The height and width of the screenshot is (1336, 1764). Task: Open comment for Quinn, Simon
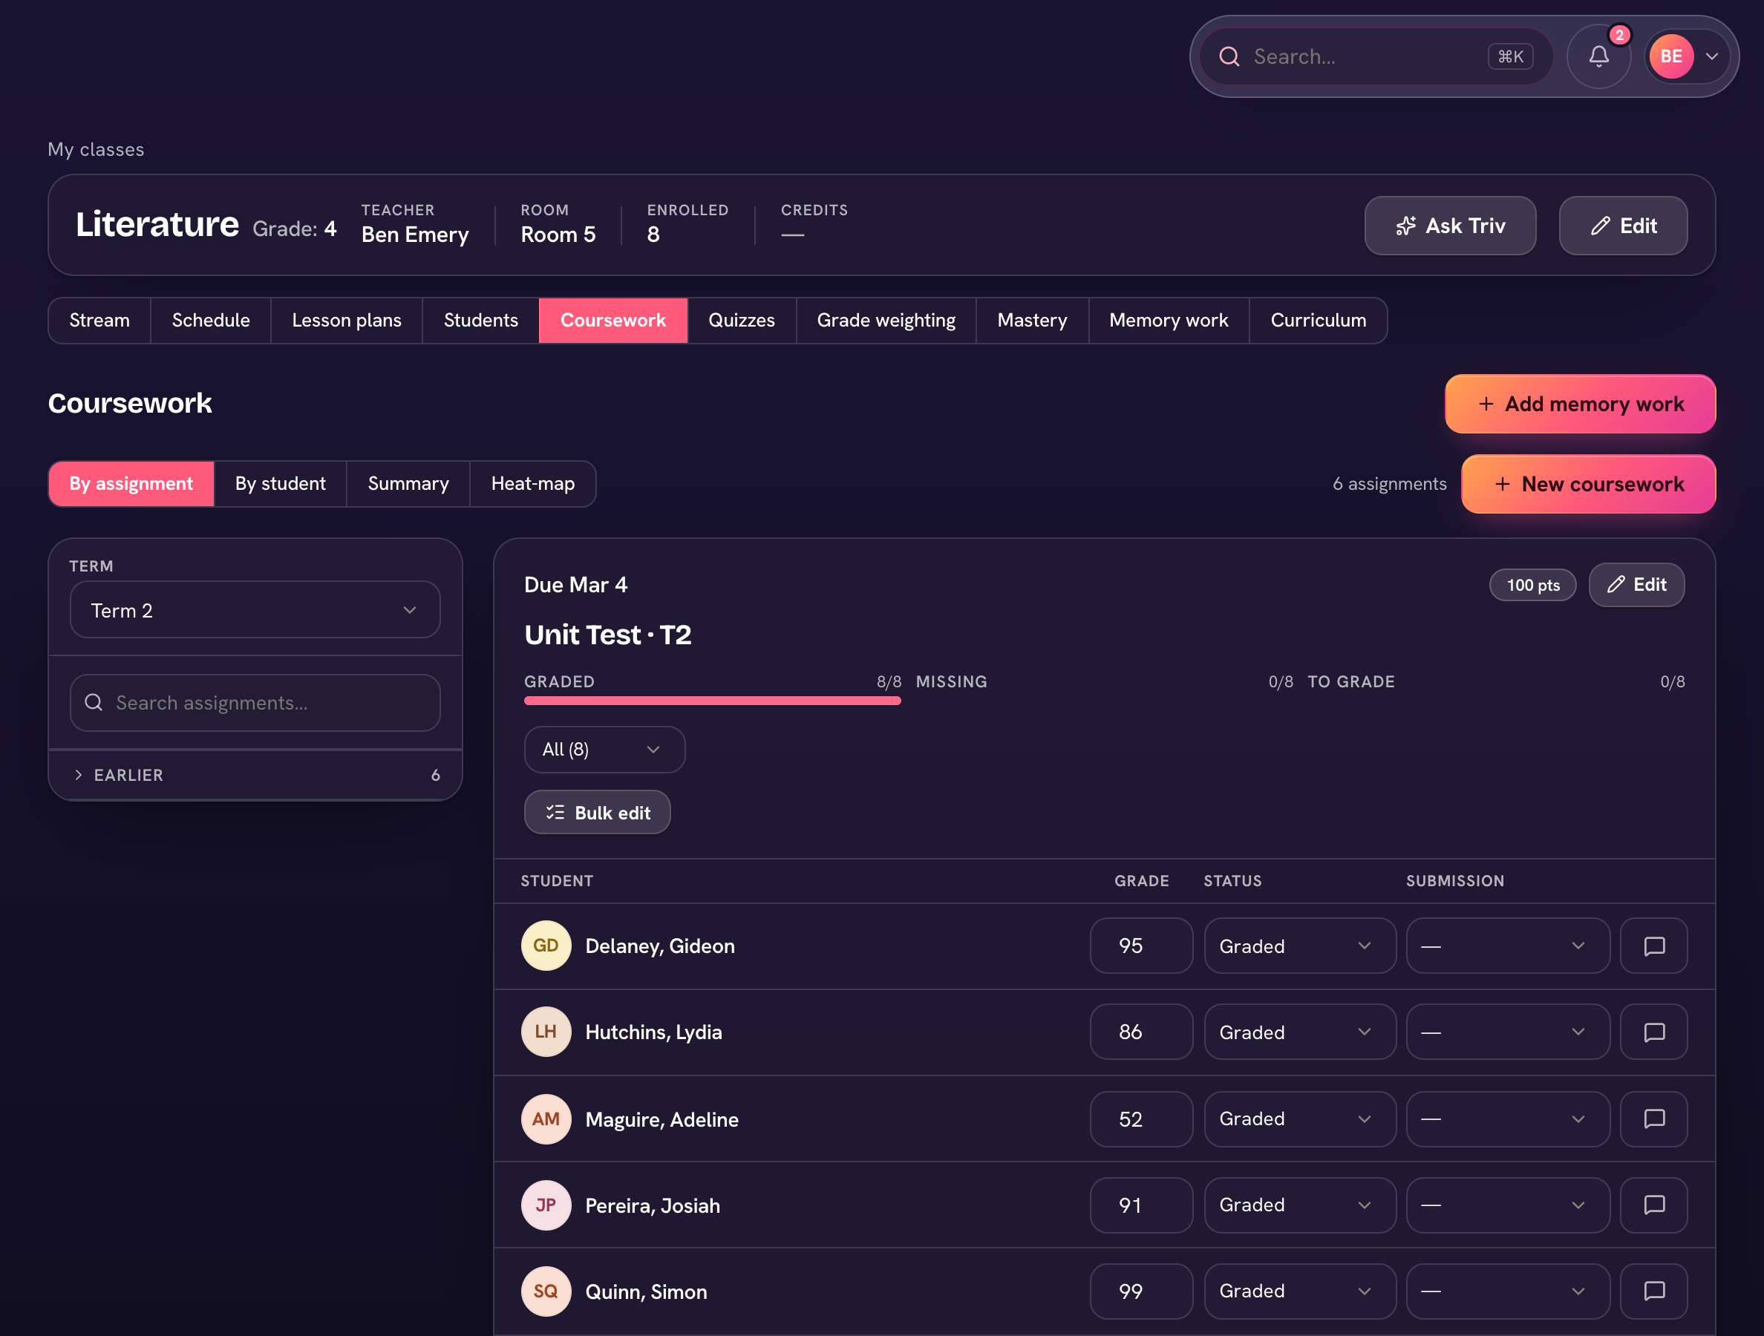pyautogui.click(x=1654, y=1291)
